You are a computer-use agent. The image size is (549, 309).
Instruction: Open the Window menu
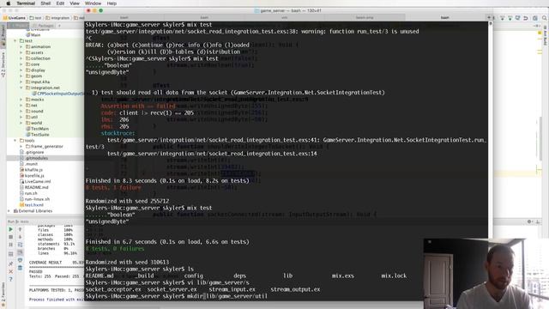pos(93,3)
